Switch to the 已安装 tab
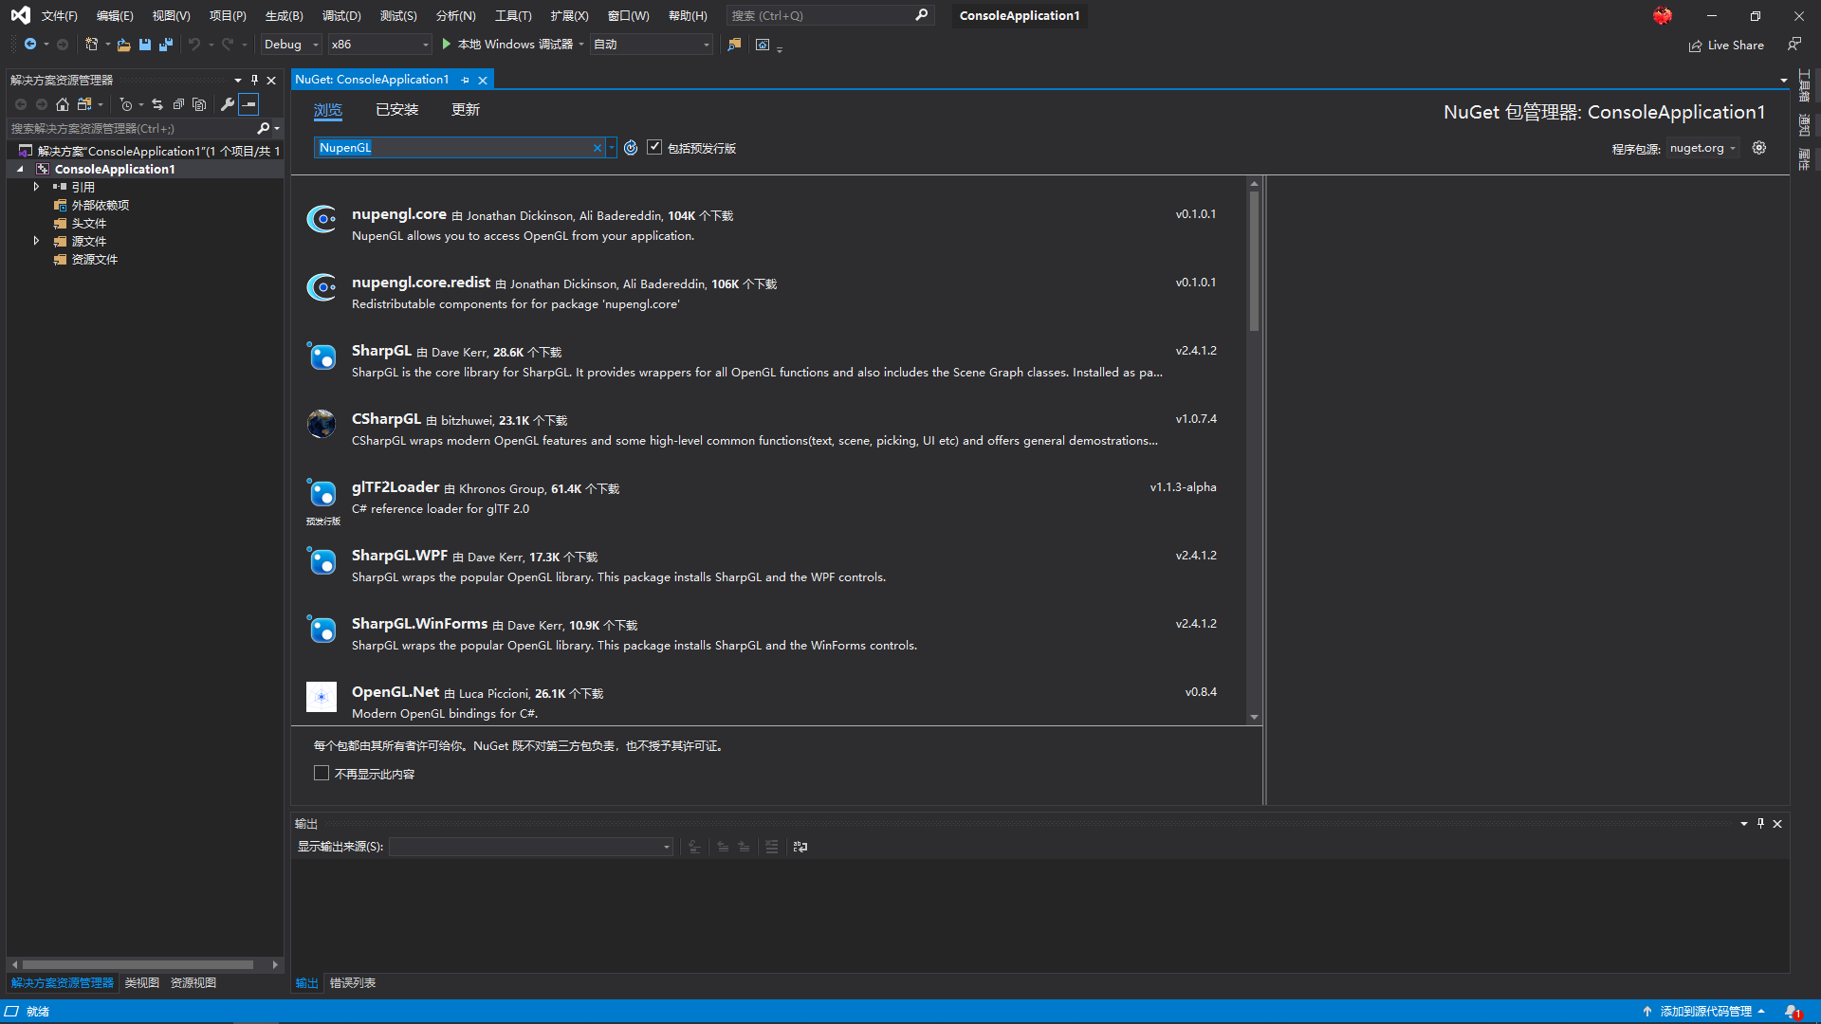The image size is (1821, 1024). [x=396, y=110]
